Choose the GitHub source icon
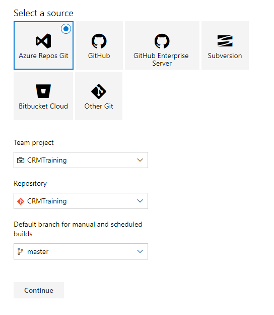 click(99, 41)
